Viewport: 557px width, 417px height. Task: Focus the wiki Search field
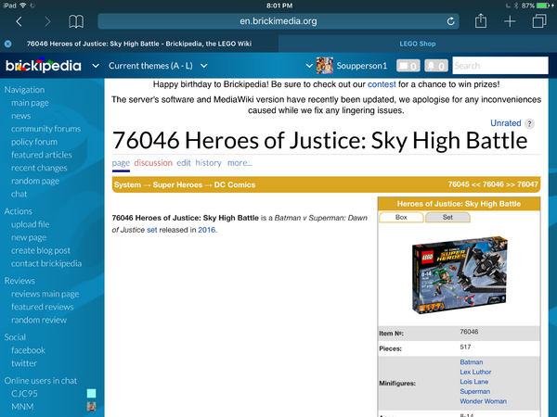point(500,66)
